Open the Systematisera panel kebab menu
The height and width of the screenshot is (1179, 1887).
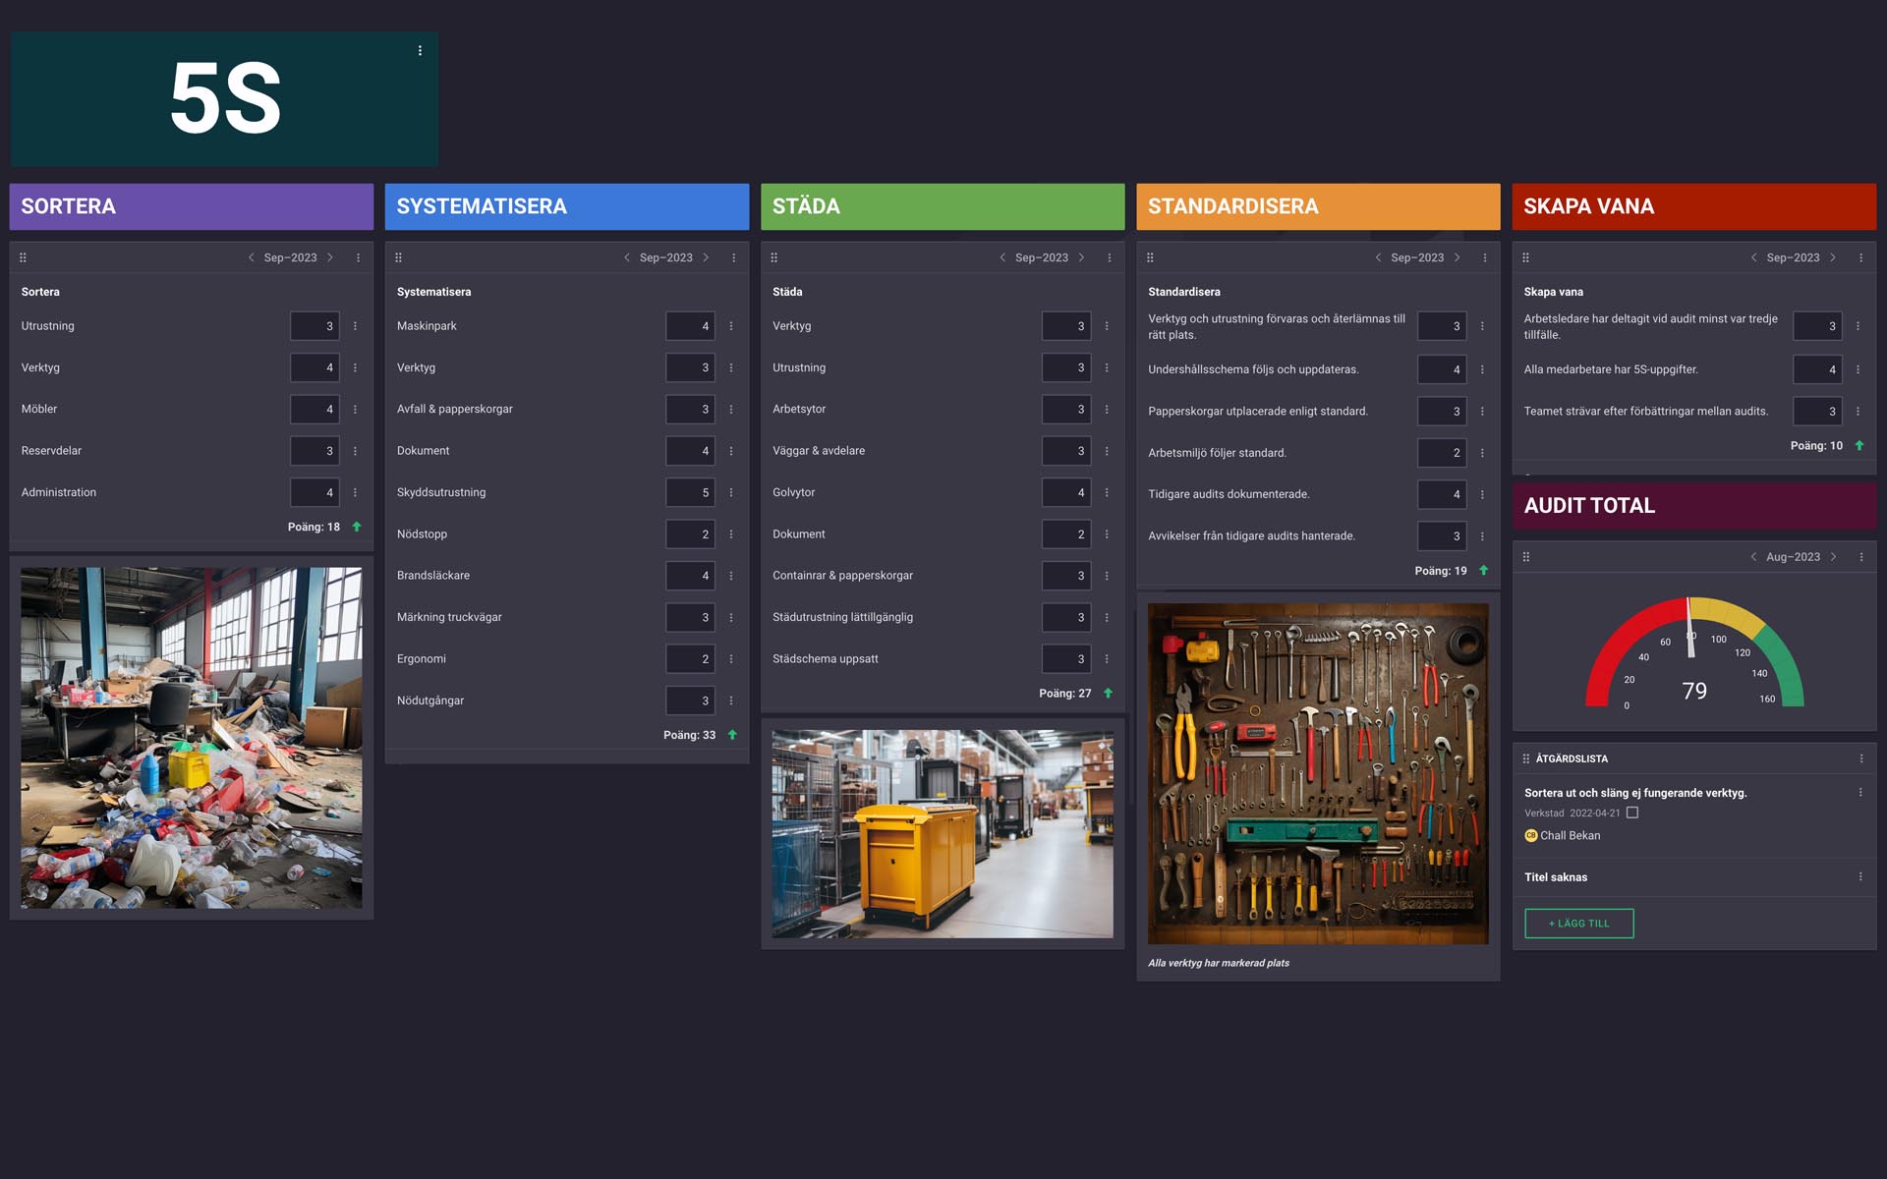pyautogui.click(x=733, y=257)
